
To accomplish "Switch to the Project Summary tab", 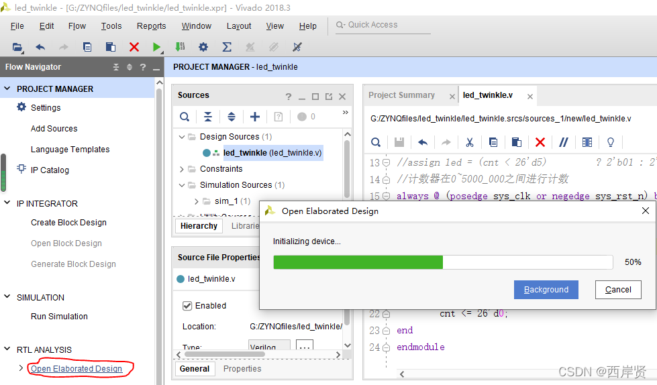I will pyautogui.click(x=401, y=95).
